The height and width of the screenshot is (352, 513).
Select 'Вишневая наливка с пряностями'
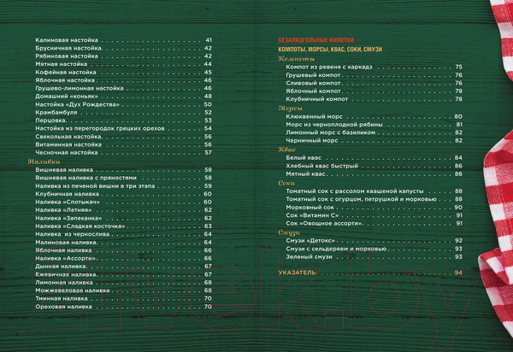(86, 178)
